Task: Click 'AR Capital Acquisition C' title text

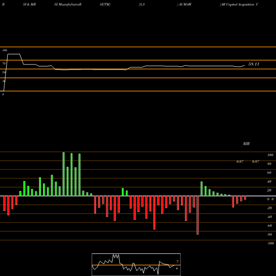Action: [239, 4]
